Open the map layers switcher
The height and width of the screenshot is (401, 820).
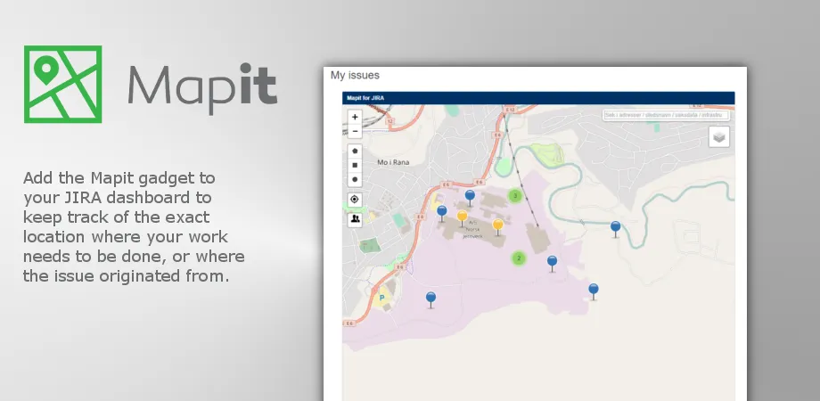(719, 137)
